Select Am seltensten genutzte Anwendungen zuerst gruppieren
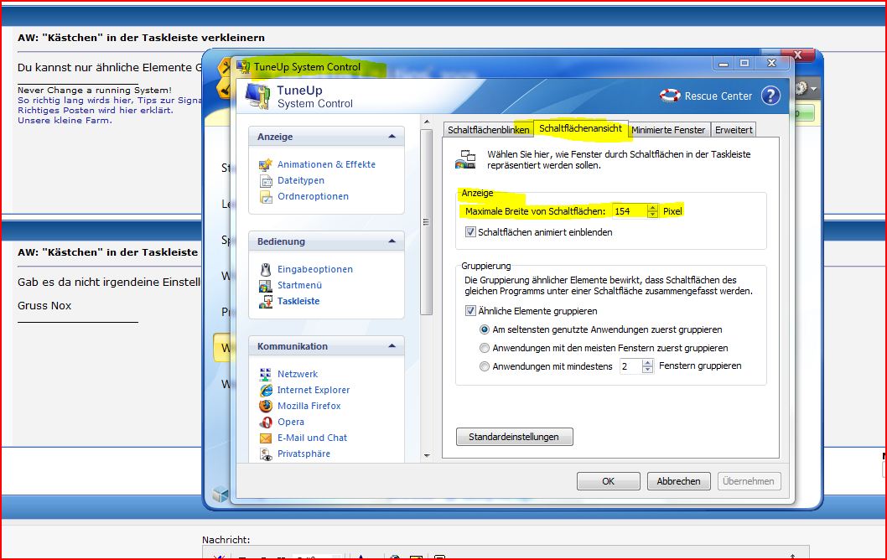Screen dimensions: 887x560 pos(485,329)
